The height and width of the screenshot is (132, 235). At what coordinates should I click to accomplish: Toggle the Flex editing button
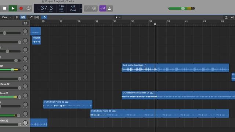(37, 17)
